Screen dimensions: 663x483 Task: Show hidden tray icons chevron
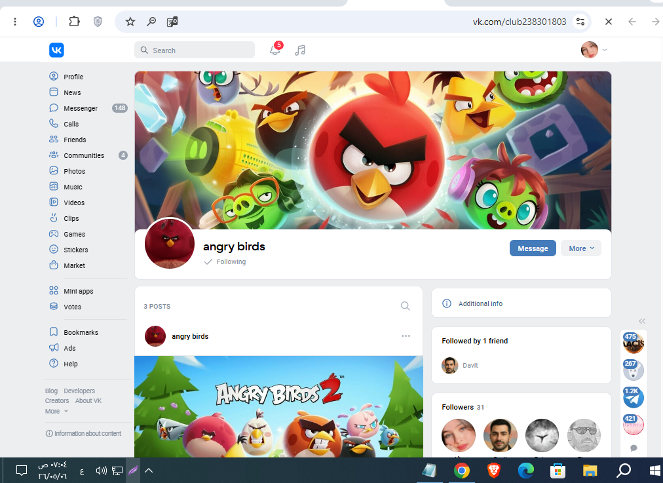149,471
